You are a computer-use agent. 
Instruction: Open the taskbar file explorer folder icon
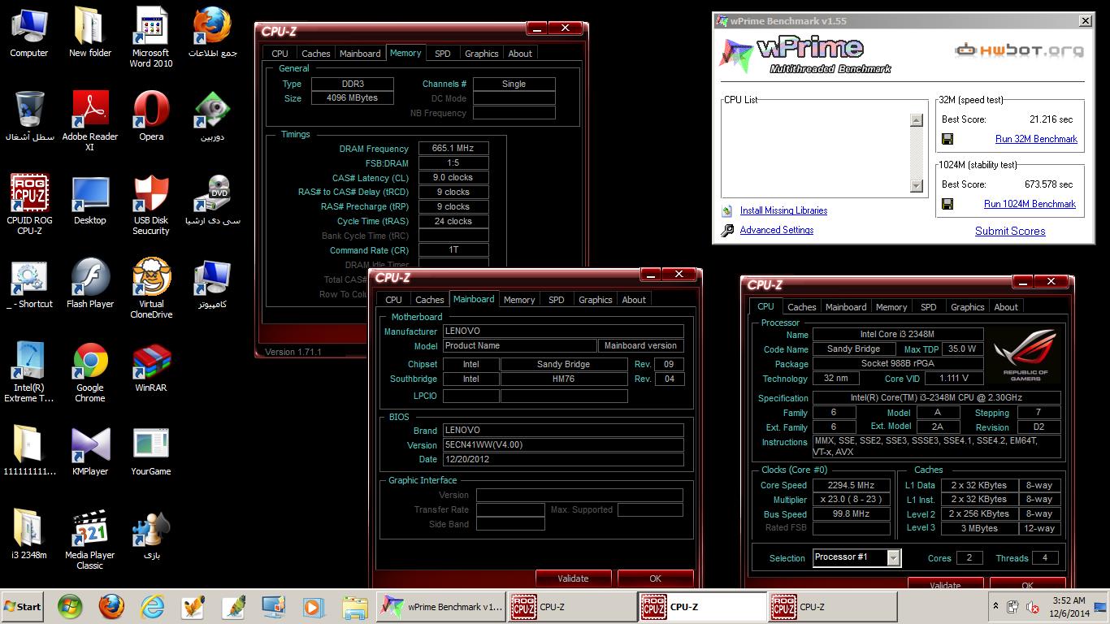pyautogui.click(x=355, y=607)
